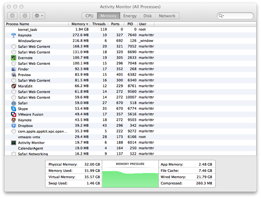
Task: Click the PID 10007 cell
Action: (x=131, y=97)
